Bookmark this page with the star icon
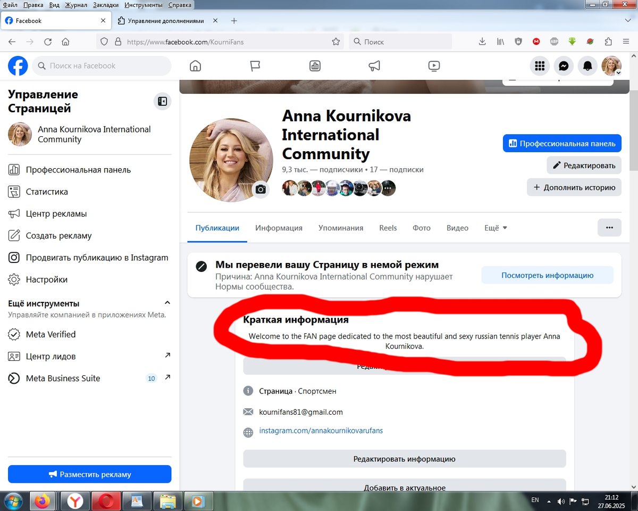Screen dimensions: 638x511 coord(335,42)
